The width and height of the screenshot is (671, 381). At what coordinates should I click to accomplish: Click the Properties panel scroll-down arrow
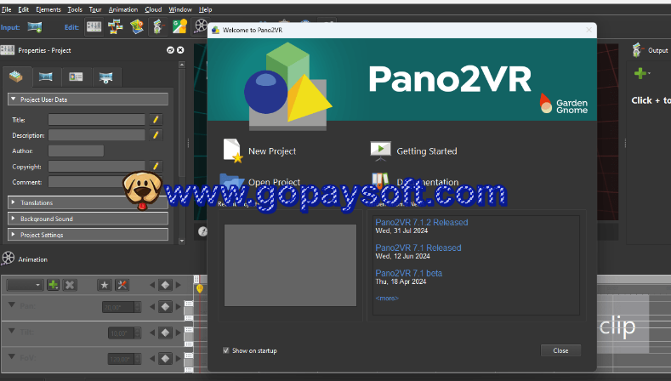click(182, 241)
